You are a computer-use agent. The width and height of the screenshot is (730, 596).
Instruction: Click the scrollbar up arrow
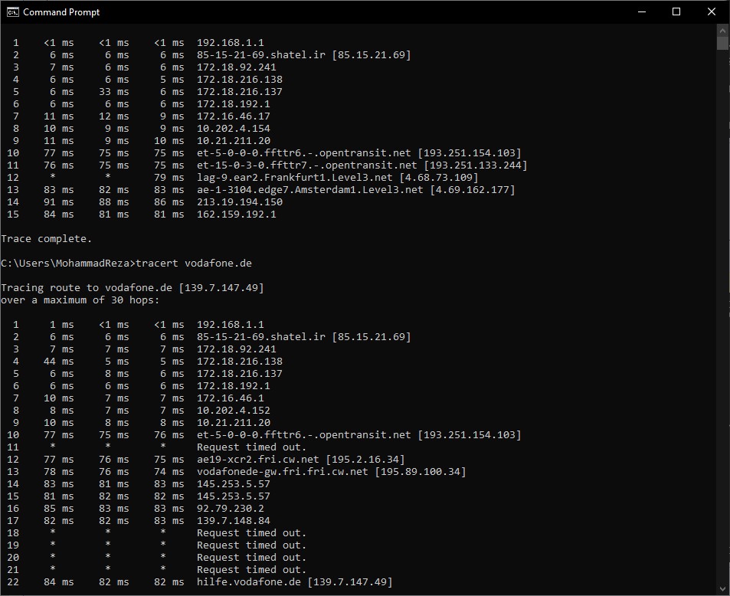(722, 30)
